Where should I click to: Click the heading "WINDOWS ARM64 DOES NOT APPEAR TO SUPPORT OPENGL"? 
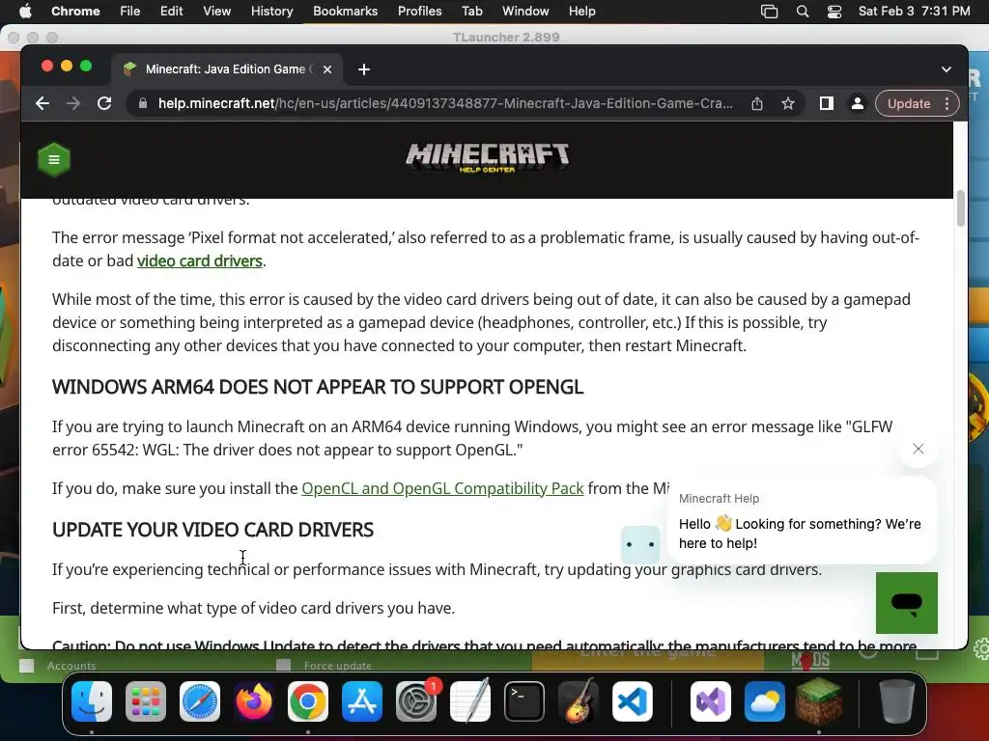tap(317, 387)
